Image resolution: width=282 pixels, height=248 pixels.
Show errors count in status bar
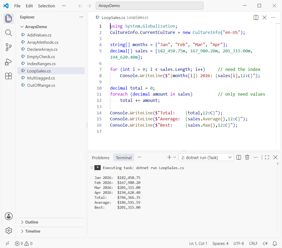click(x=19, y=244)
